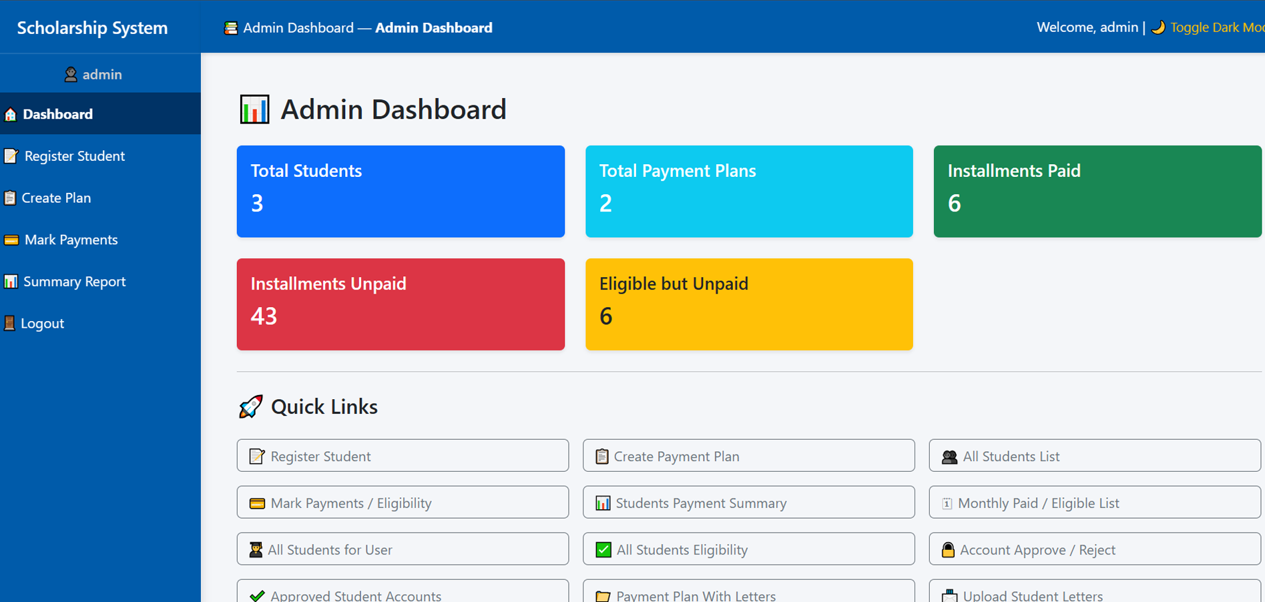Select Mark Payments in the sidebar
The image size is (1265, 602).
click(71, 240)
